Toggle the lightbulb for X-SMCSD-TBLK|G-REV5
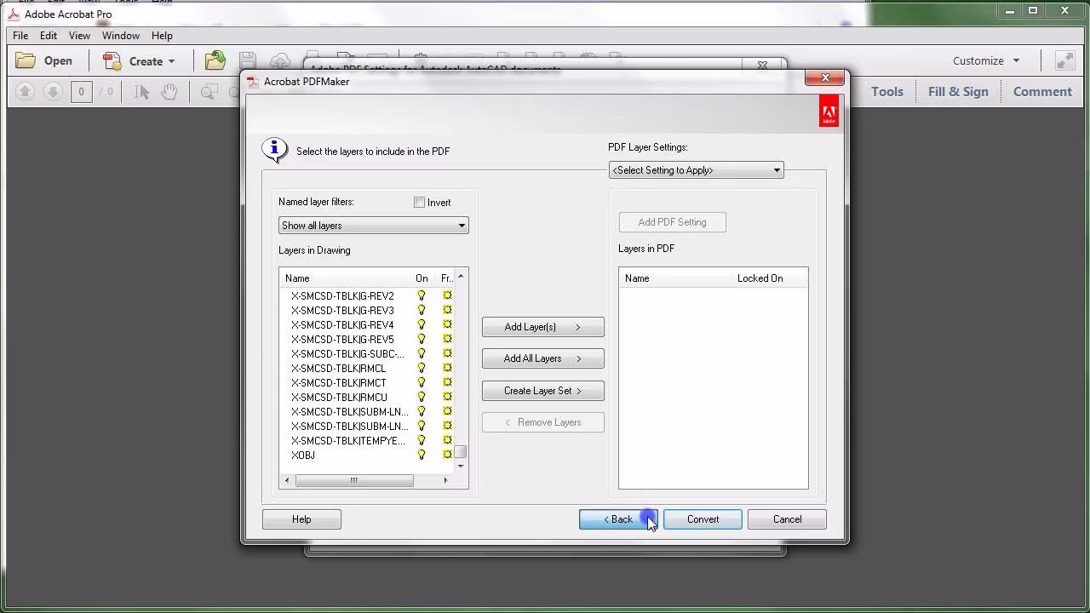Viewport: 1090px width, 613px height. (x=421, y=339)
